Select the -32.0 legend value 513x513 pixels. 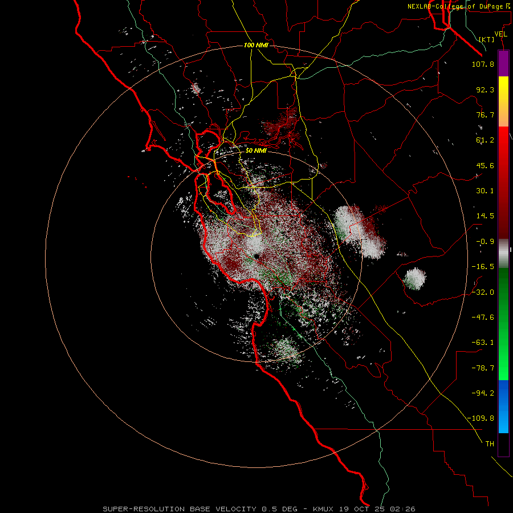pos(483,292)
